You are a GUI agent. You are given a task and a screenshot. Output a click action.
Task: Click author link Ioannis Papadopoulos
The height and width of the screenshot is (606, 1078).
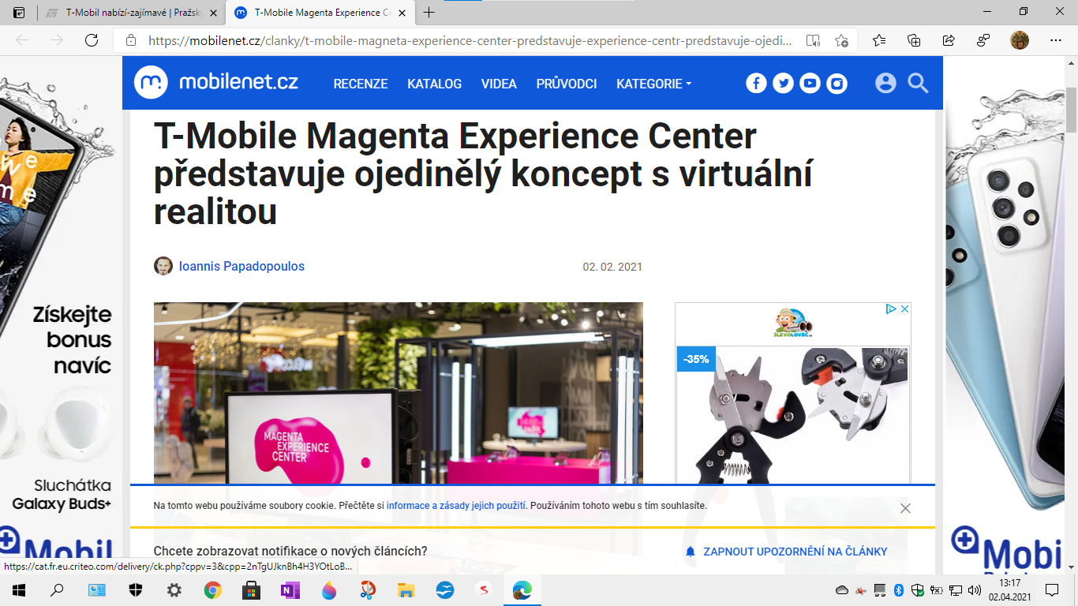pos(241,267)
